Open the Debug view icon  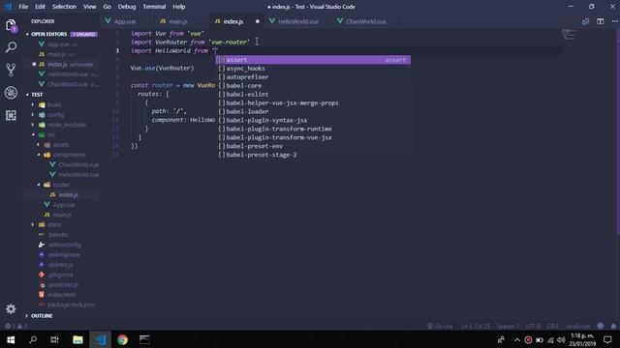click(x=11, y=93)
